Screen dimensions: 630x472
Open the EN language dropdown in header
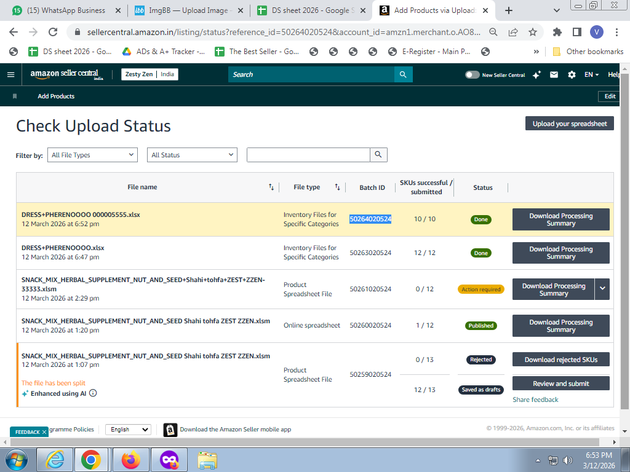(591, 74)
